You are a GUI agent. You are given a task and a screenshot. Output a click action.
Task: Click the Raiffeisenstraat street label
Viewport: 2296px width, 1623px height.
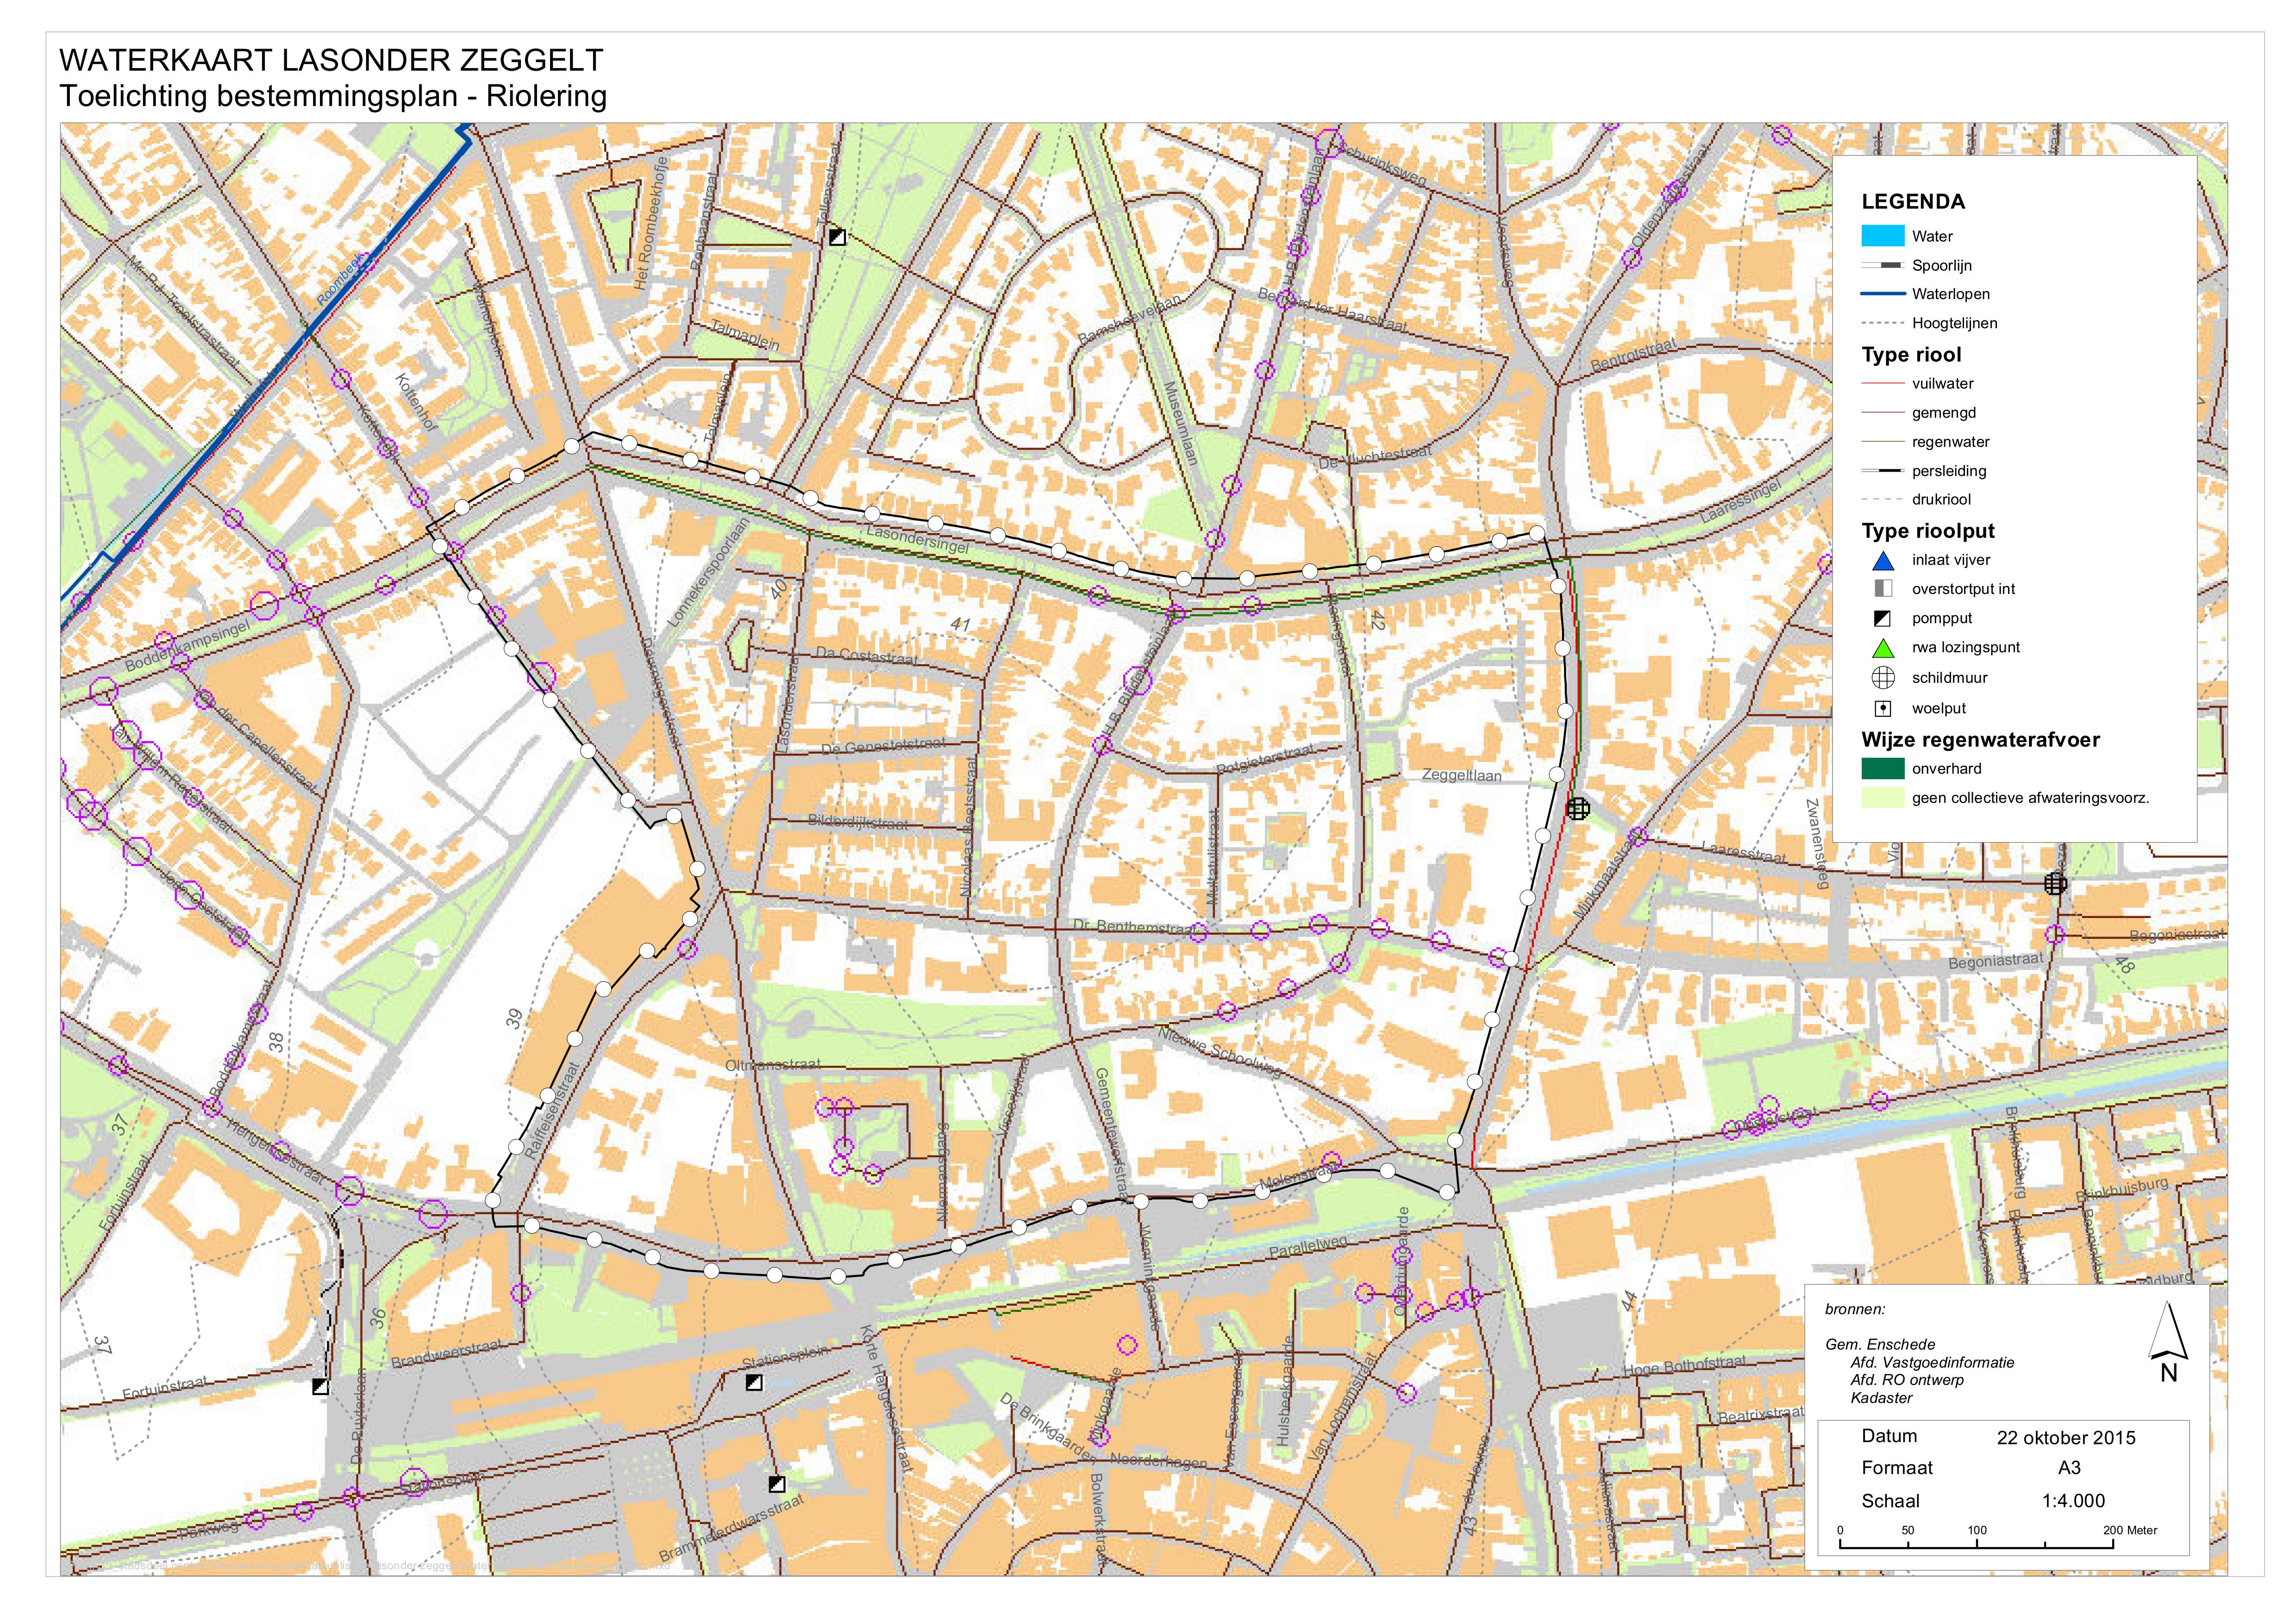[x=553, y=1111]
